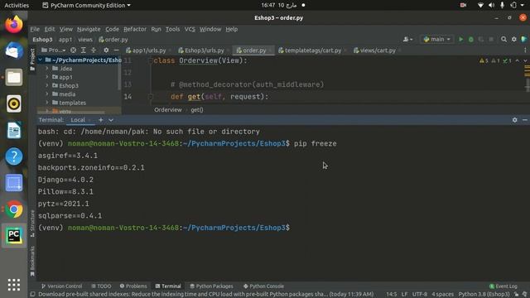Open the Eshop3/urls.py editor tab
Image resolution: width=530 pixels, height=298 pixels.
[201, 50]
